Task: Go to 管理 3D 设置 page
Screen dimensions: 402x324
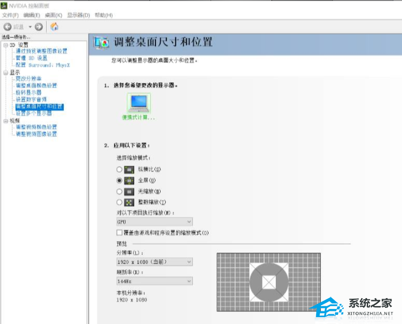Action: click(x=31, y=58)
